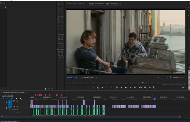The image size is (190, 122).
Task: Toggle the timeline Snap magnet button
Action: (8, 99)
